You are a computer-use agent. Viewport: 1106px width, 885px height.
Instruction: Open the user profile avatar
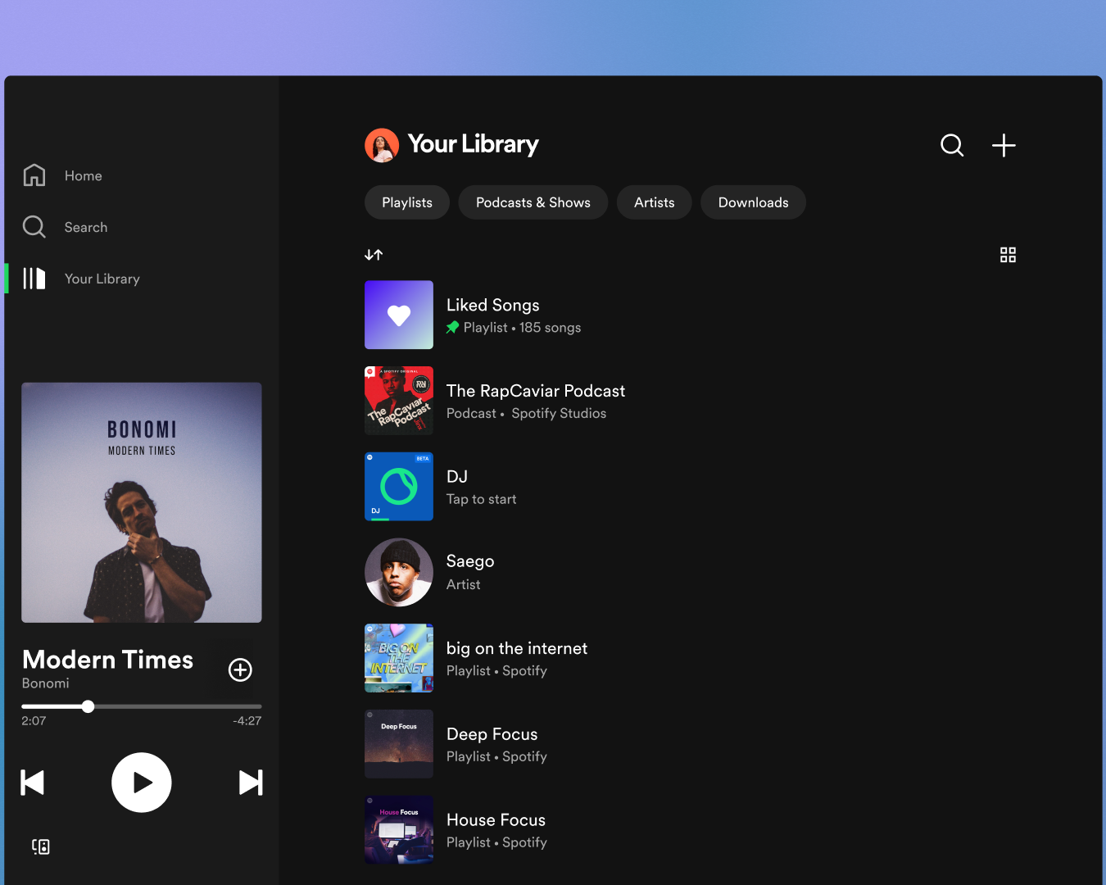(x=382, y=145)
